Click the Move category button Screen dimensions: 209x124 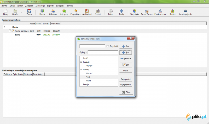click(126, 70)
